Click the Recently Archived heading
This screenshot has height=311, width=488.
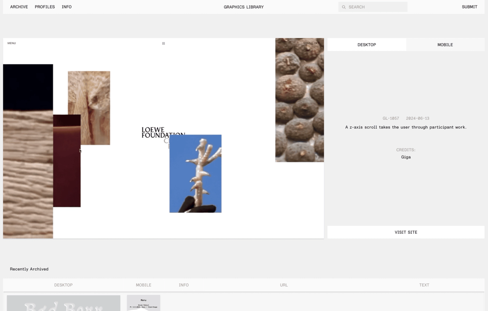pos(29,269)
